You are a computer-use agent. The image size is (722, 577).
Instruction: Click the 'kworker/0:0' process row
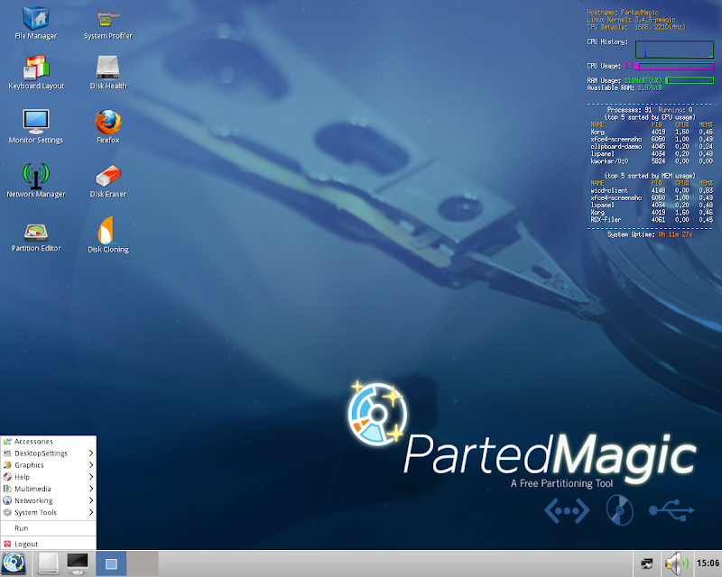[x=652, y=161]
